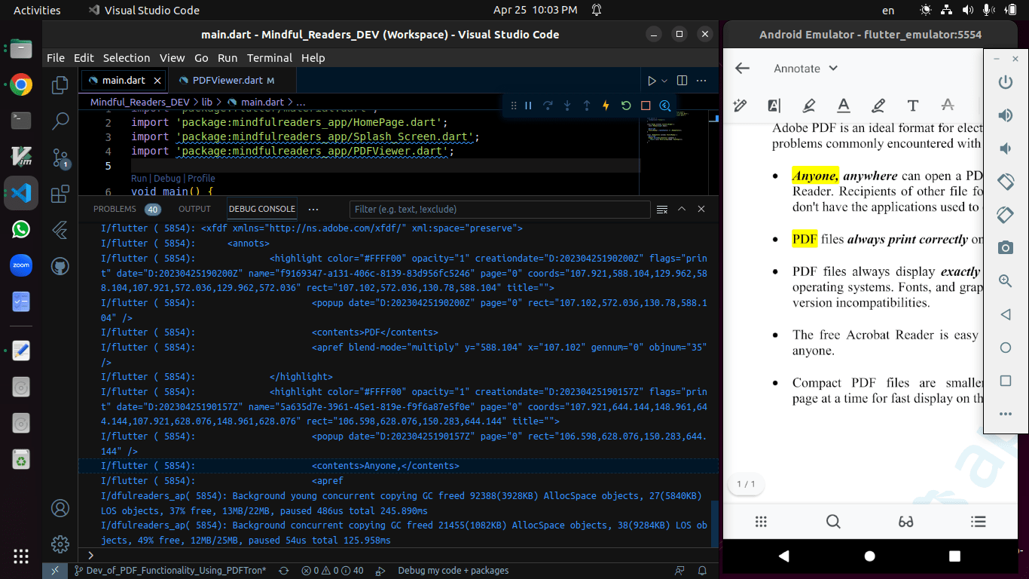Focus the debug console Filter field

click(500, 209)
